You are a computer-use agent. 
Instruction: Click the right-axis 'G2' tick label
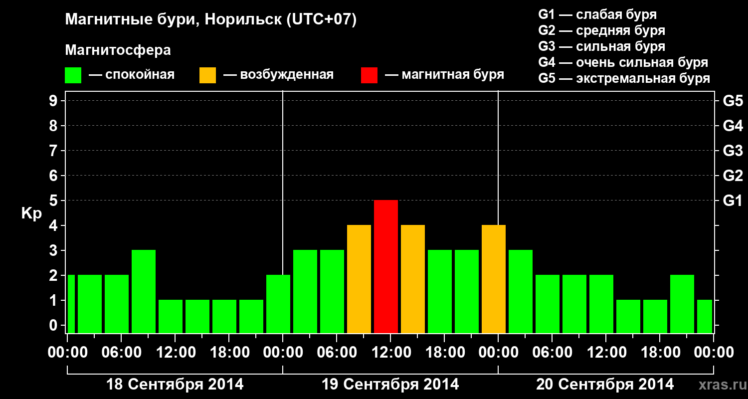coord(733,176)
